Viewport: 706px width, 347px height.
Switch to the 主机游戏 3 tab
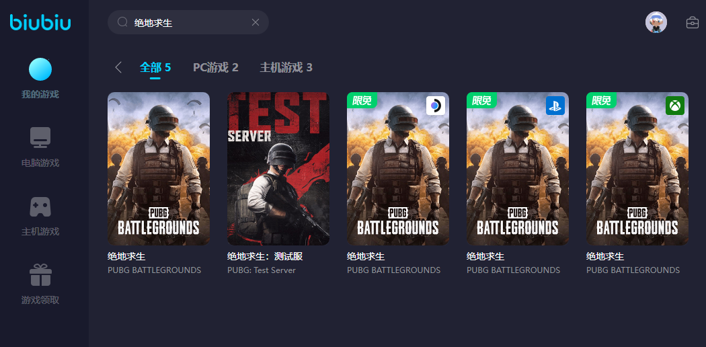click(286, 67)
